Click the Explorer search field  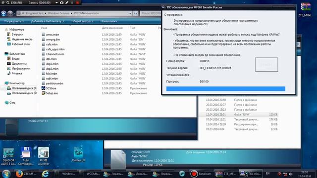(x=151, y=13)
